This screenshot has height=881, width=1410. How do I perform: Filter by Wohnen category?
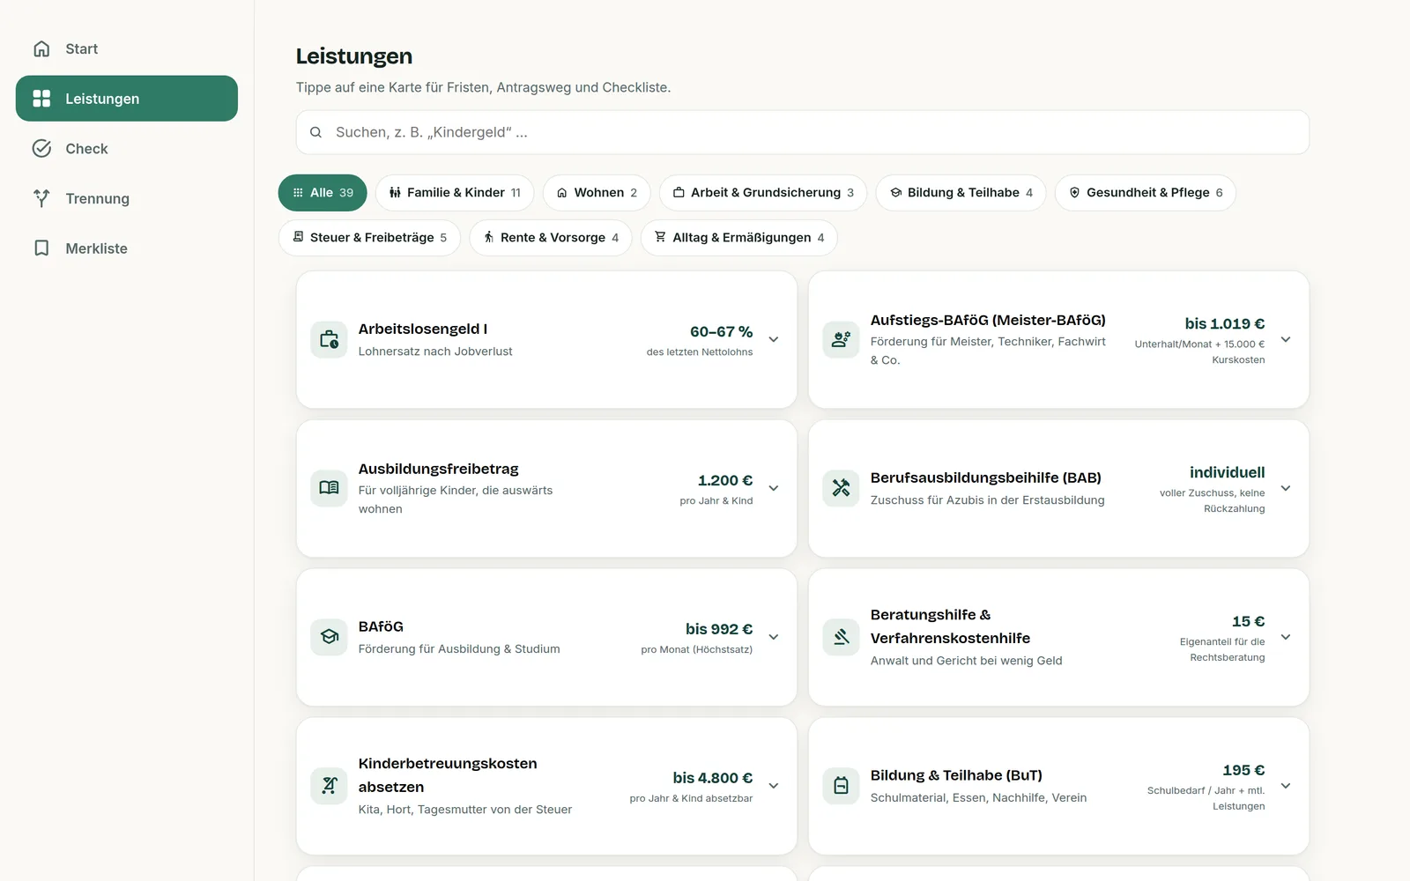597,193
